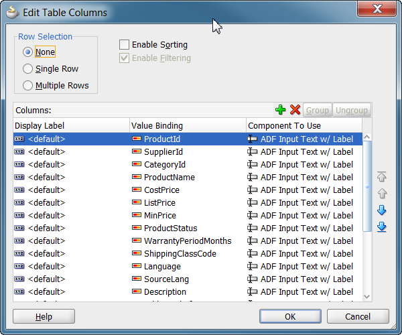
Task: Move column to top arrow icon
Action: point(382,177)
